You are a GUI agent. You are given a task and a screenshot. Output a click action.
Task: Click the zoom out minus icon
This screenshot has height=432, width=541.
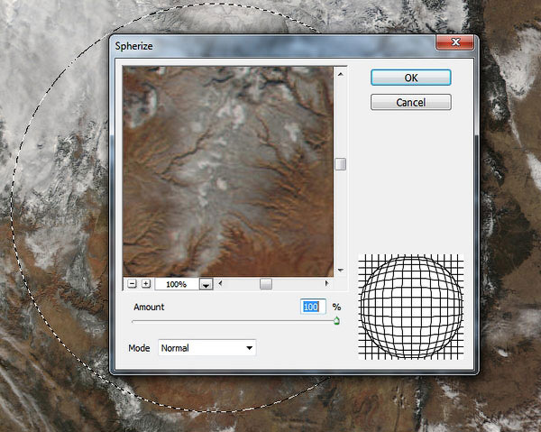(x=132, y=284)
